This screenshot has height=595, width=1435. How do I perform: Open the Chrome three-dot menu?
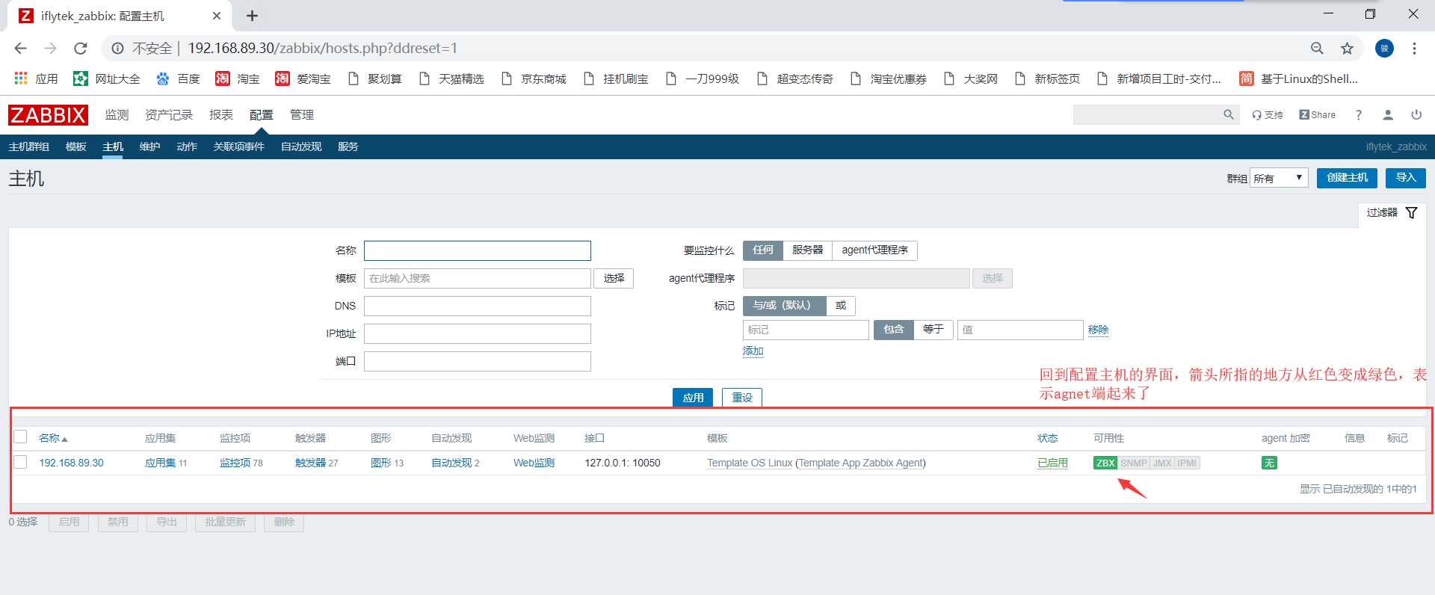1414,49
